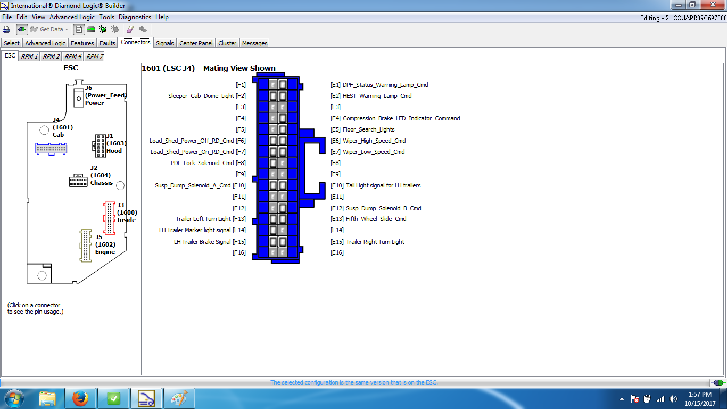This screenshot has height=409, width=727.
Task: Click the LH Trailer Brake Signal label
Action: (202, 242)
